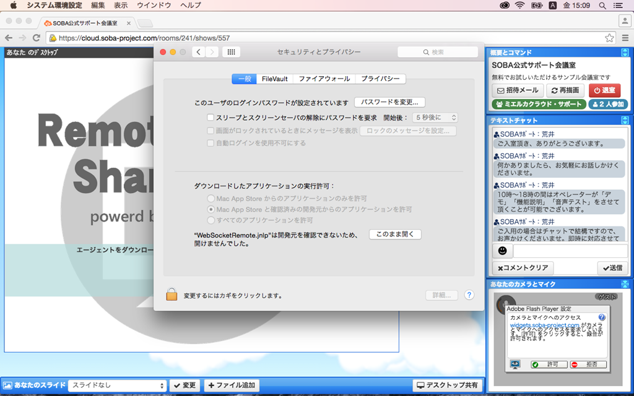The width and height of the screenshot is (634, 396).
Task: Collapse the テキストチャット panel
Action: pyautogui.click(x=625, y=120)
